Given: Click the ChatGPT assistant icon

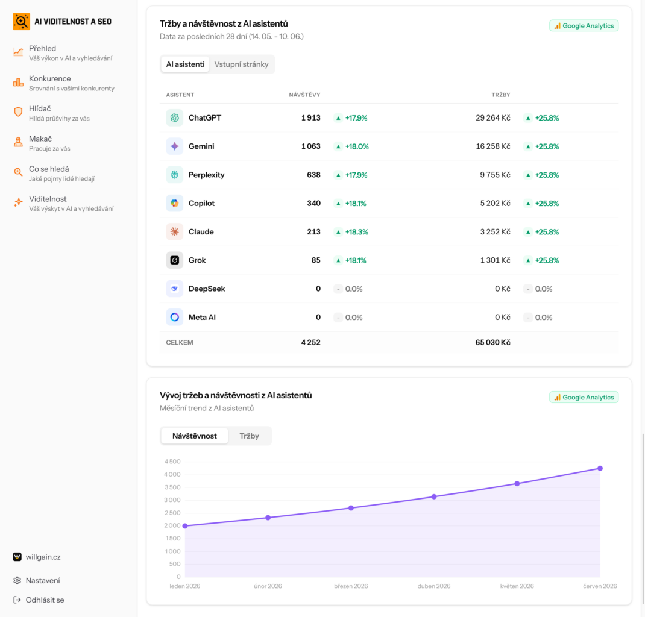Looking at the screenshot, I should (174, 118).
